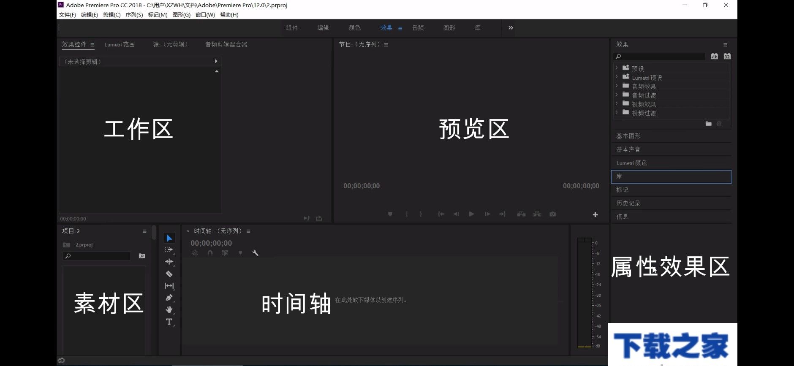Image resolution: width=794 pixels, height=366 pixels.
Task: Open the 编辑(E) menu
Action: (x=90, y=15)
